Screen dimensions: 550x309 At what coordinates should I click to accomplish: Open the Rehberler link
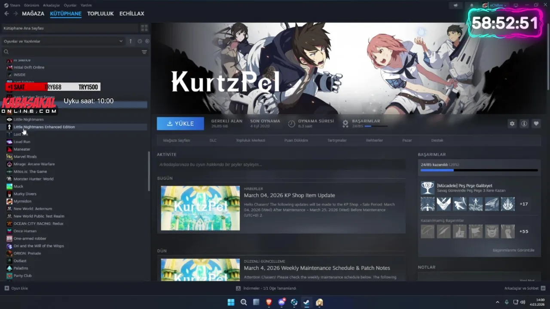pyautogui.click(x=374, y=140)
